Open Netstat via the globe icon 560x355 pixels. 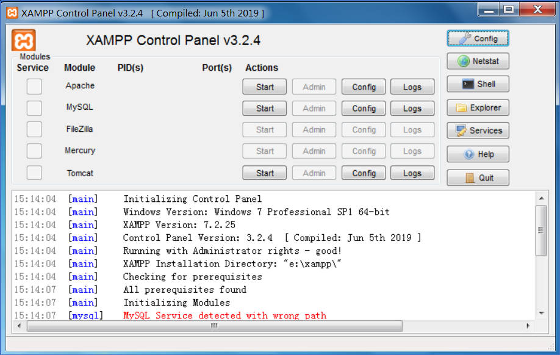coord(478,61)
